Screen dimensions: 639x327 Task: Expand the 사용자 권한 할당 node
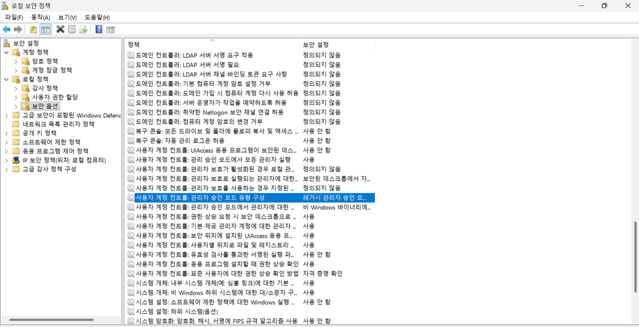[x=16, y=97]
